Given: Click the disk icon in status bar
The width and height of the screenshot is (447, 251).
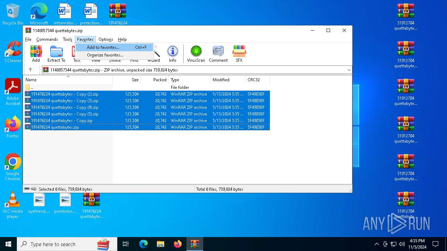Looking at the screenshot, I should (27, 189).
